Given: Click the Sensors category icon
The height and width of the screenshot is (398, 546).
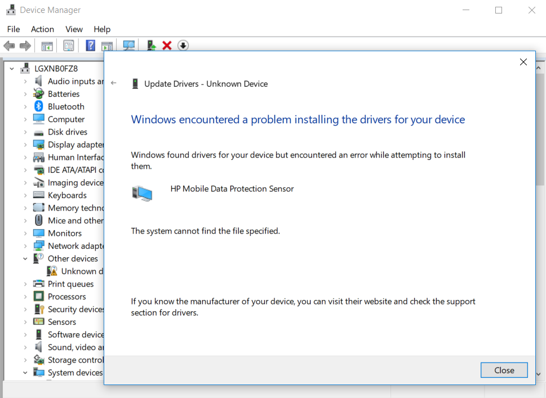Looking at the screenshot, I should 39,321.
